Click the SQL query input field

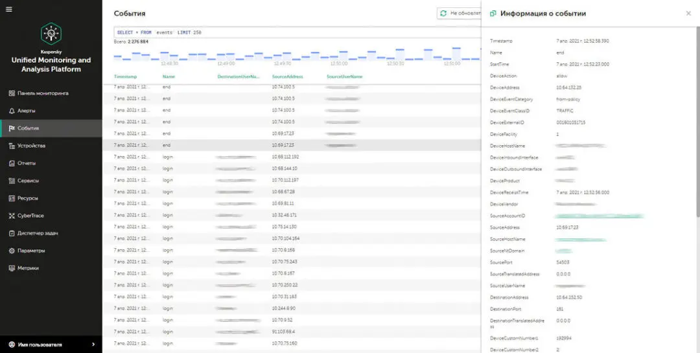click(x=297, y=32)
